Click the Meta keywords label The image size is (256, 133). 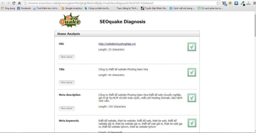click(x=69, y=121)
